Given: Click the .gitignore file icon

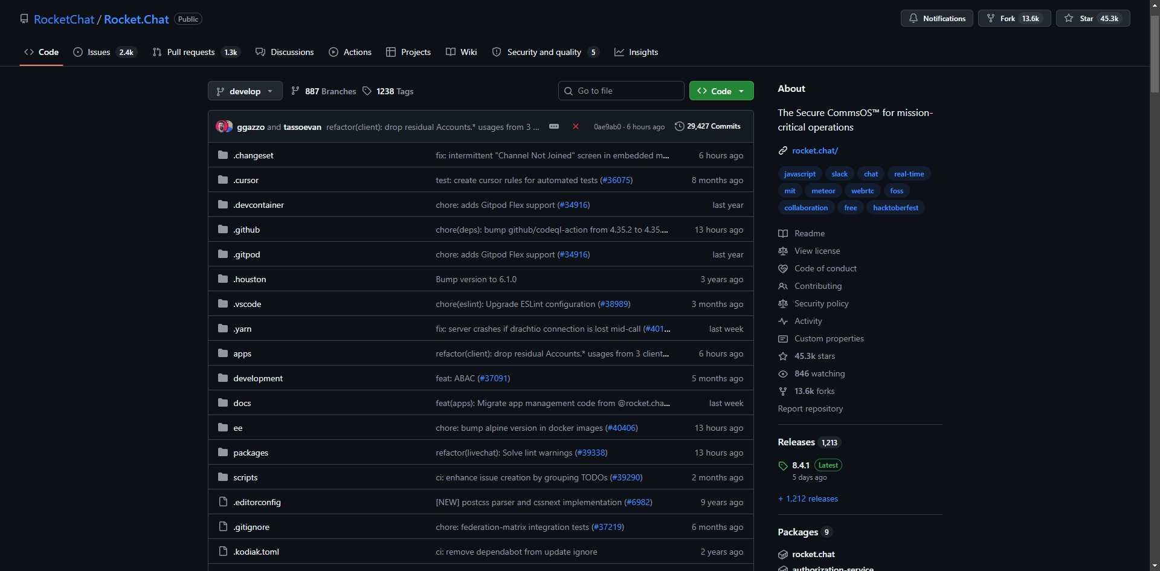Looking at the screenshot, I should click(223, 527).
